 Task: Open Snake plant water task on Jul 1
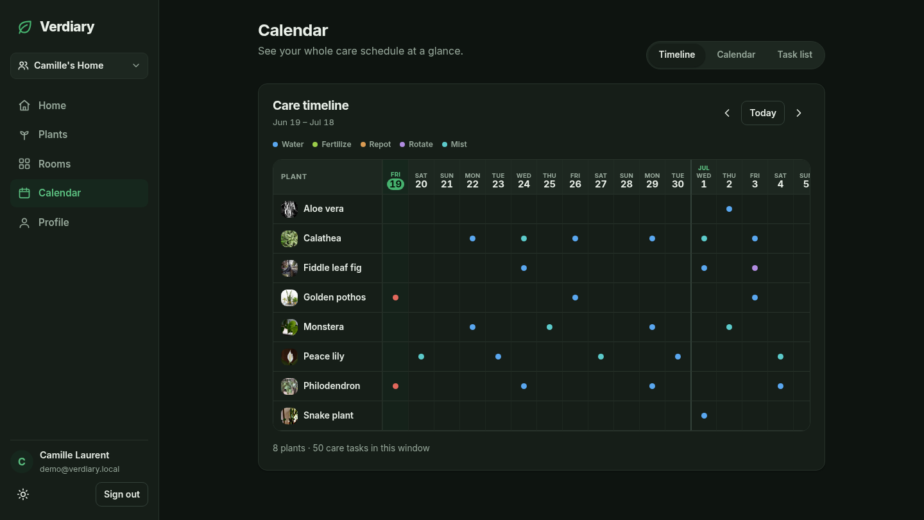(704, 415)
